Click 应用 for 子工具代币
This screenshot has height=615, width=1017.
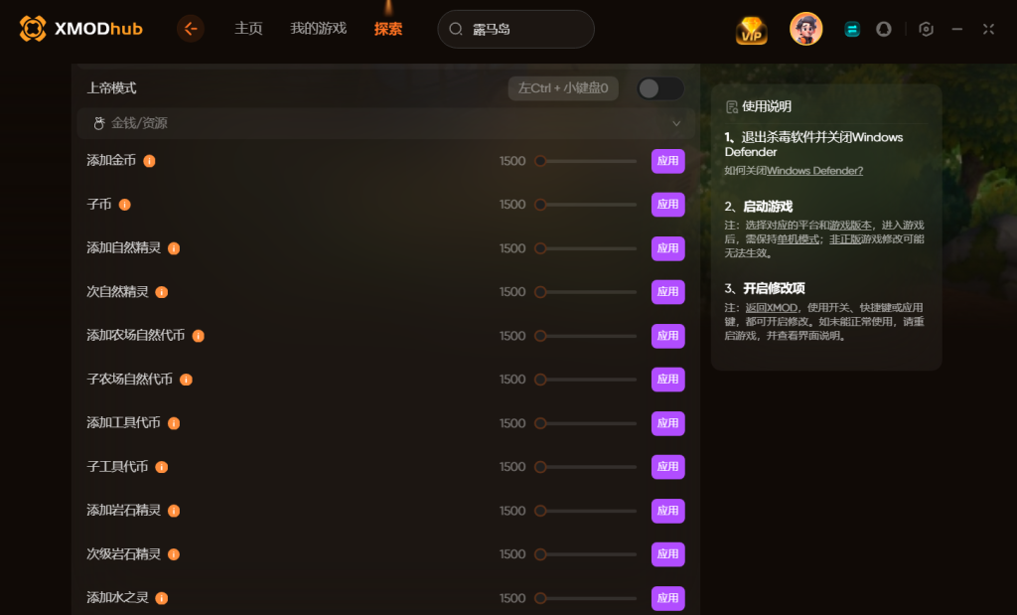(x=668, y=467)
